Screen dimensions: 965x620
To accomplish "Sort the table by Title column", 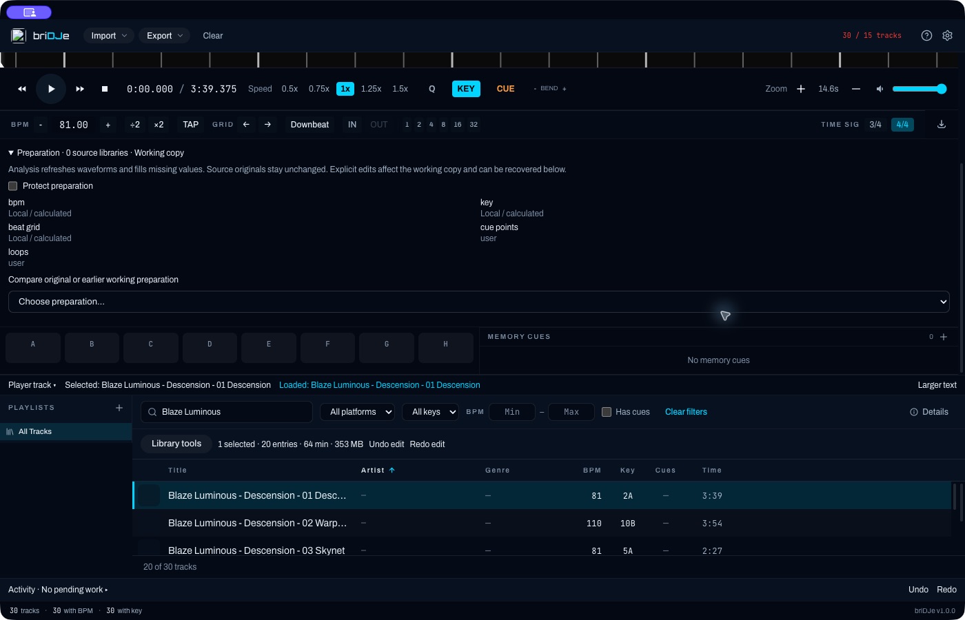I will pyautogui.click(x=177, y=471).
